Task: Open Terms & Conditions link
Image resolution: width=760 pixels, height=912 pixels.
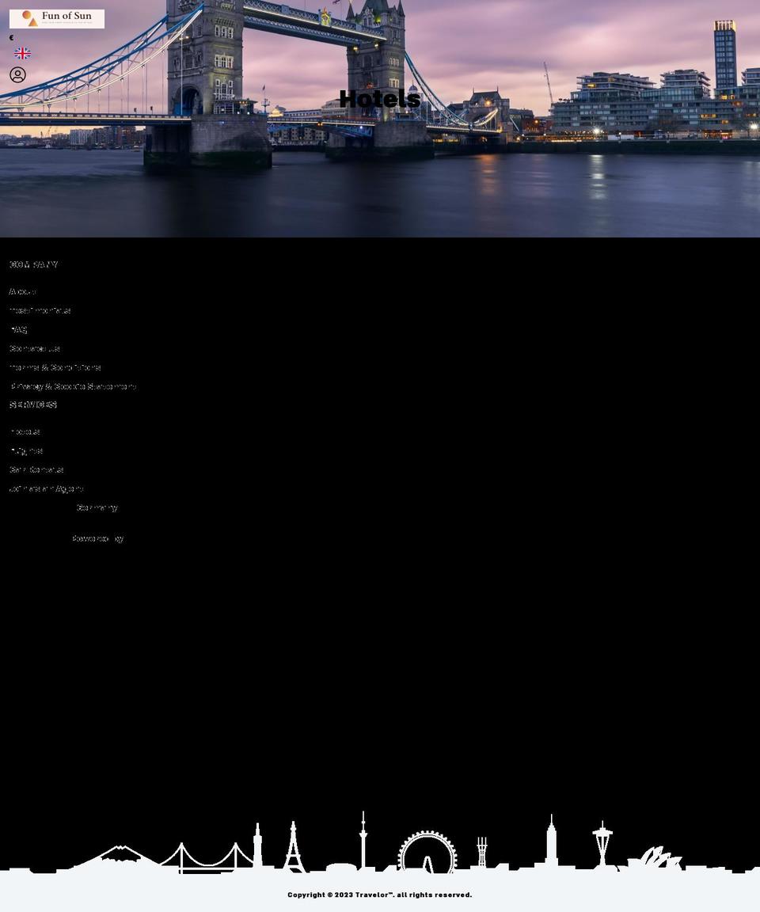Action: click(55, 367)
